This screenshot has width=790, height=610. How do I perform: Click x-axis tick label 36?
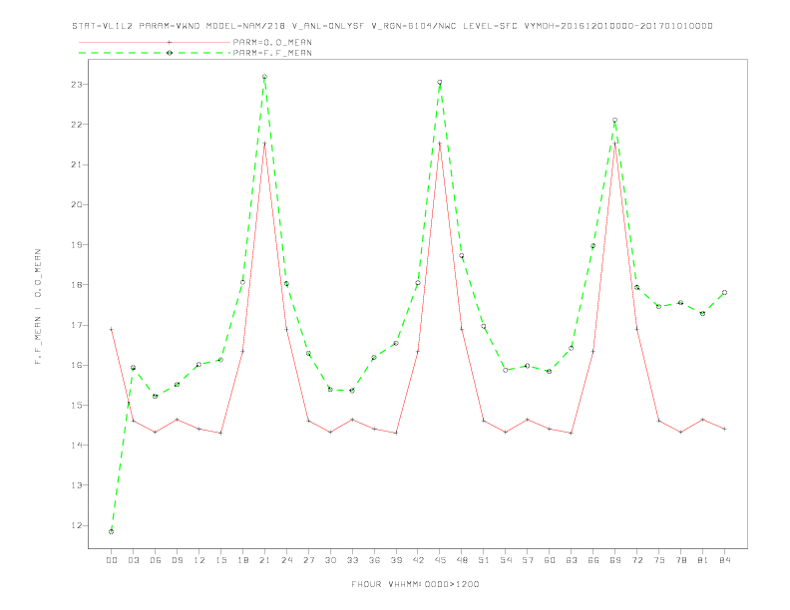(x=374, y=560)
